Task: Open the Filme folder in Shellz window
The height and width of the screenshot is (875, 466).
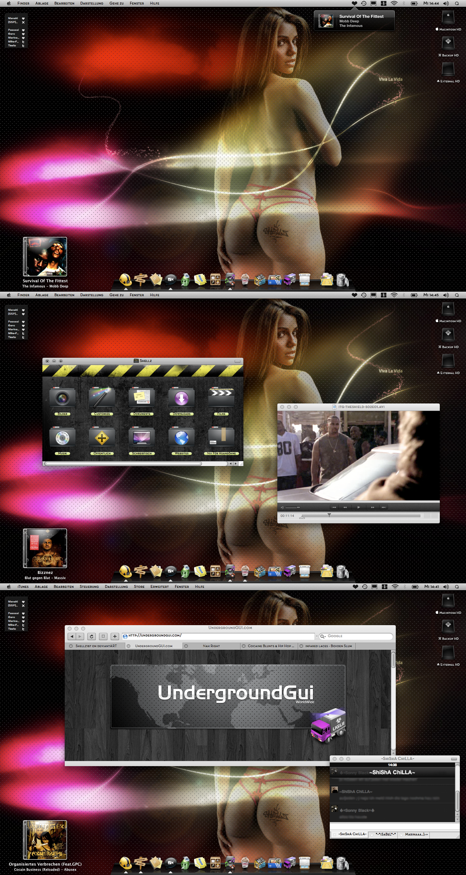Action: 221,398
